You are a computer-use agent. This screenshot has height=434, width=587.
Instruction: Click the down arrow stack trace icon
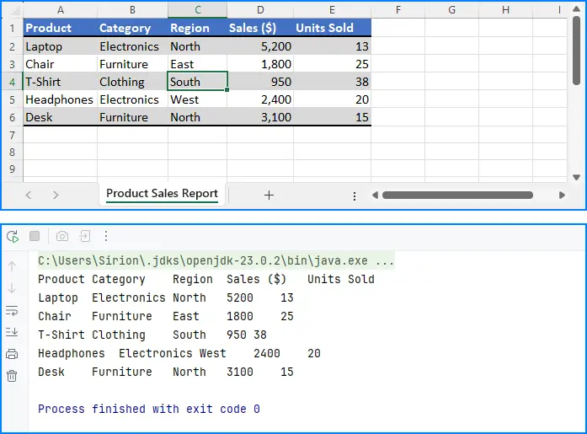12,288
